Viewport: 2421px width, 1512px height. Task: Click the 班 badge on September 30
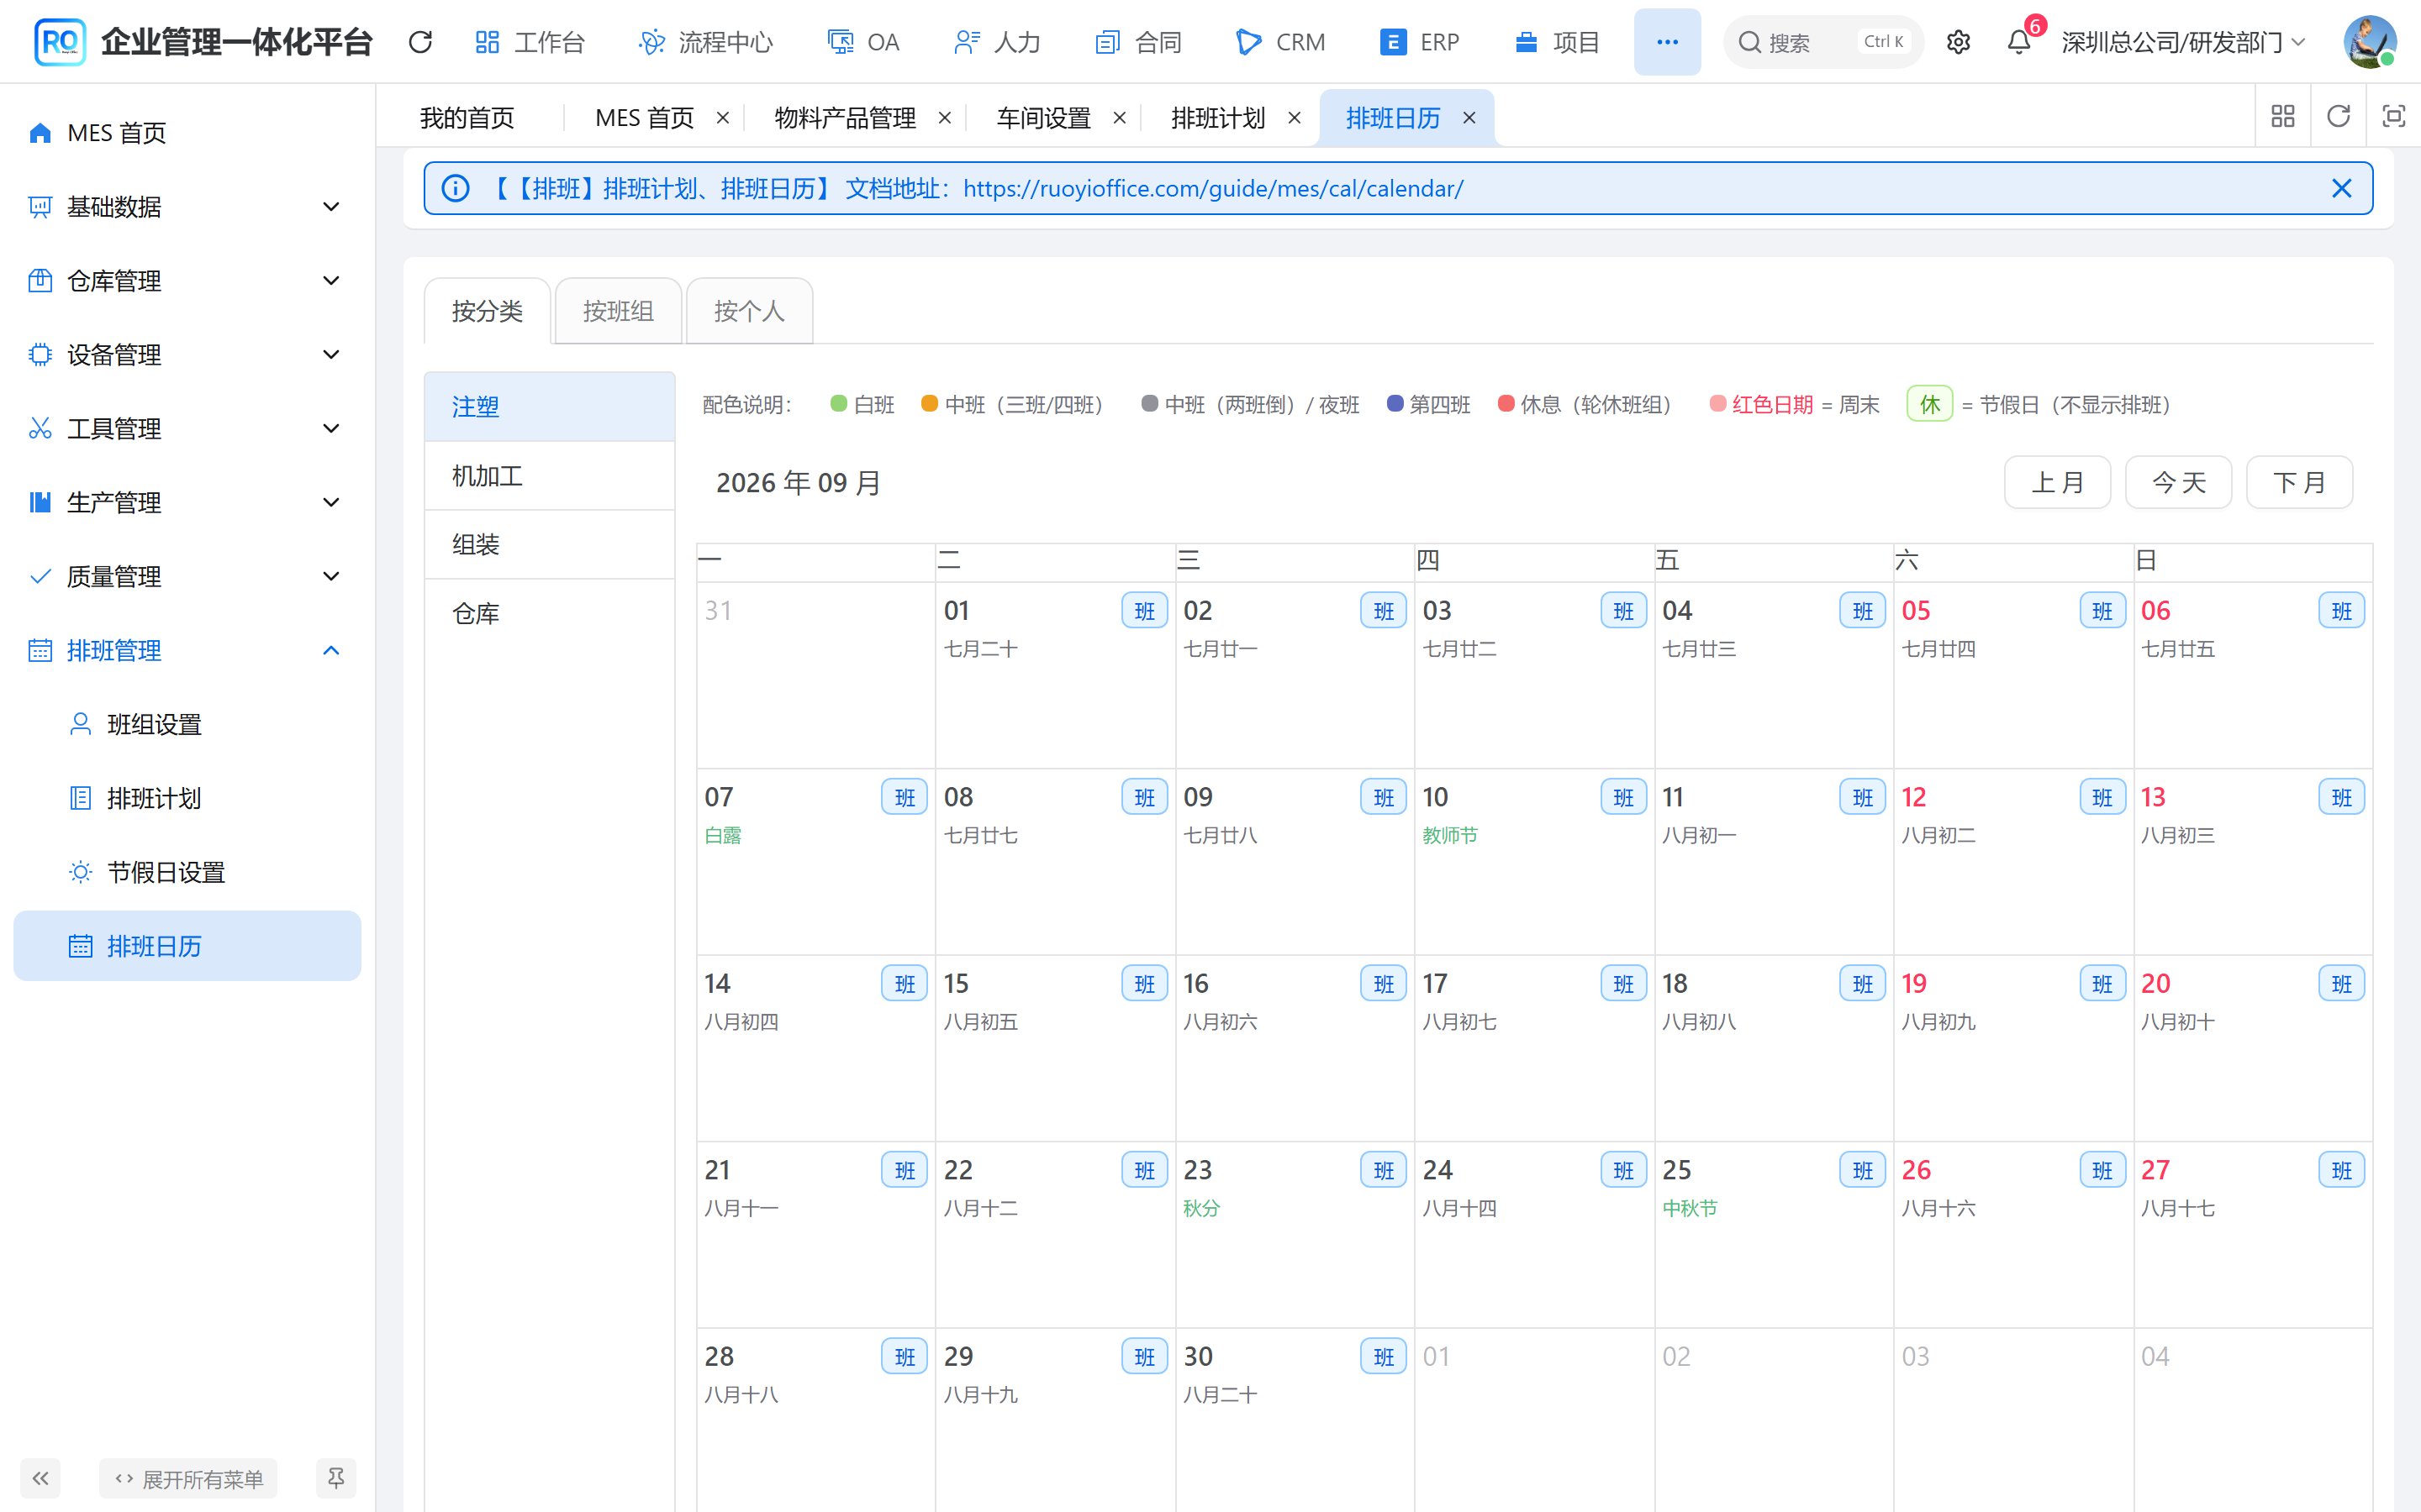(x=1384, y=1357)
